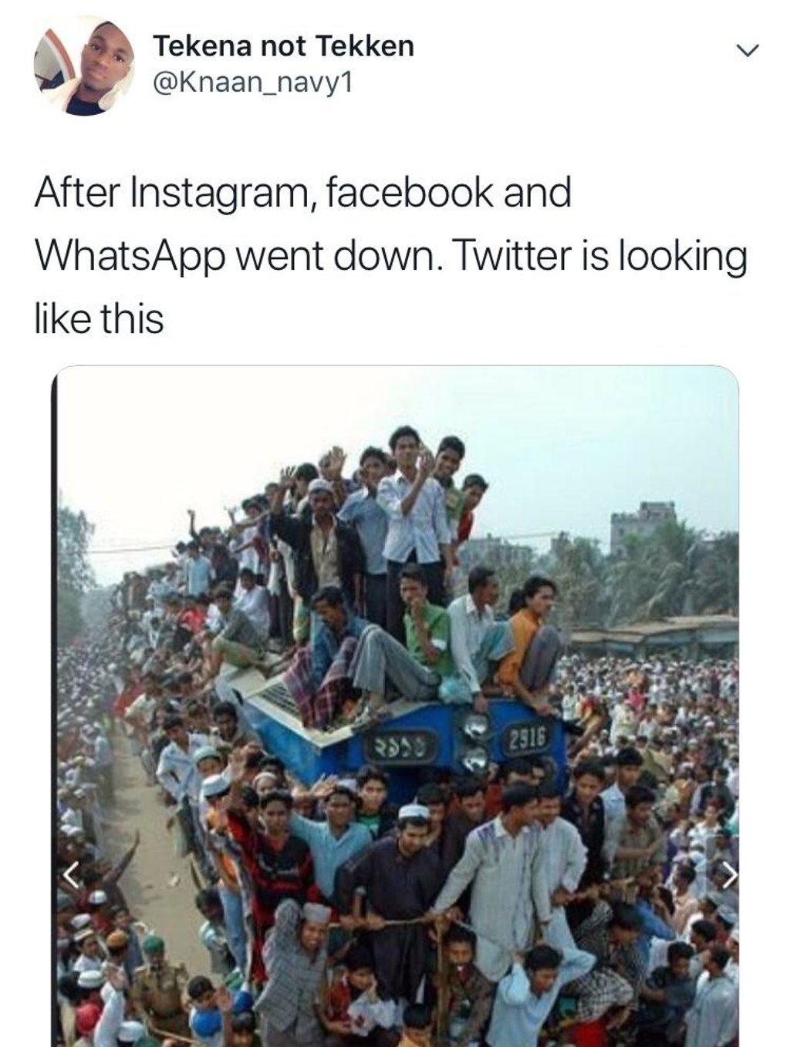This screenshot has height=1047, width=790.
Task: Go to previous image with left arrow
Action: tap(71, 874)
